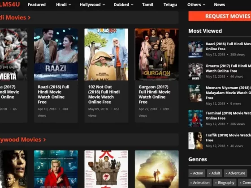The image size is (251, 188).
Task: Select the Adventure genre tag
Action: click(235, 173)
